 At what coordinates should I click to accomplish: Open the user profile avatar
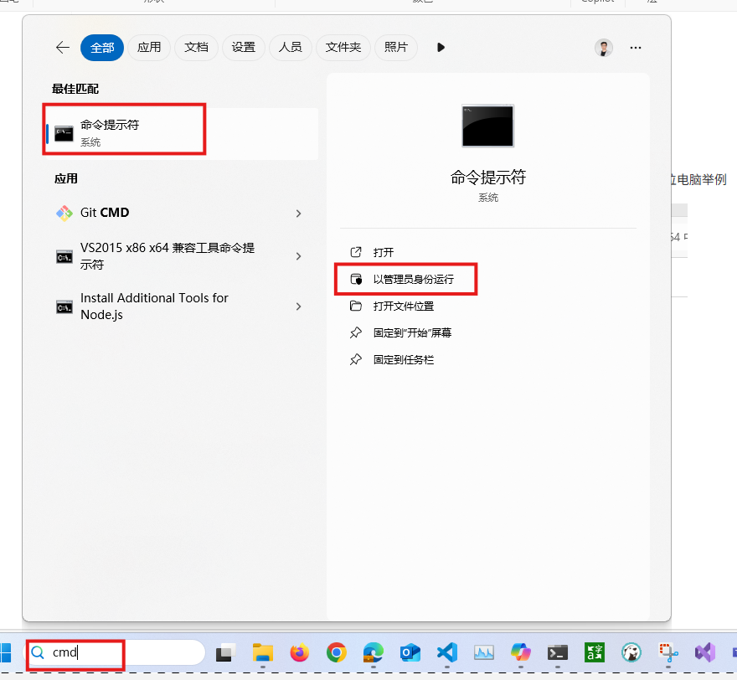(603, 48)
